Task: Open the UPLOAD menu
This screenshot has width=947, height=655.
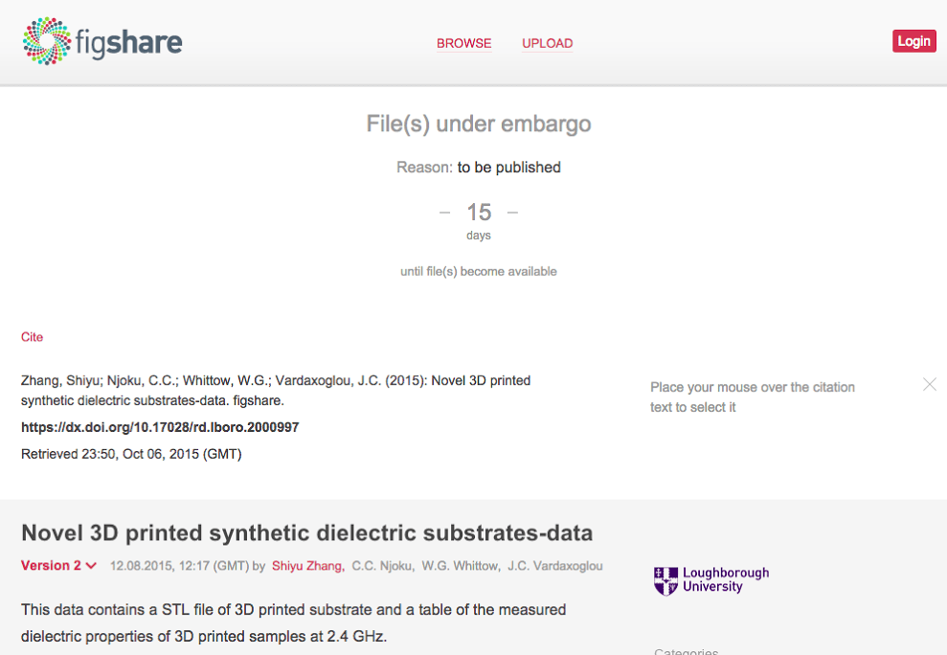Action: 547,43
